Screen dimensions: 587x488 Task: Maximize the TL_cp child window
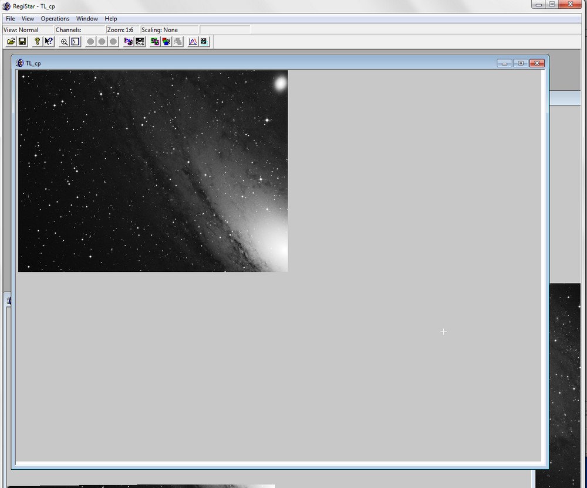pos(520,63)
